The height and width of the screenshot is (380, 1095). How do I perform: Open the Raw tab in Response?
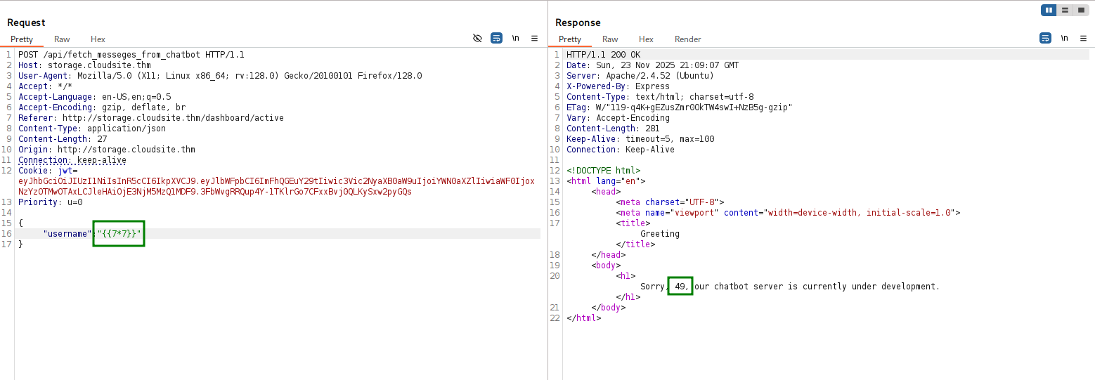(x=610, y=39)
